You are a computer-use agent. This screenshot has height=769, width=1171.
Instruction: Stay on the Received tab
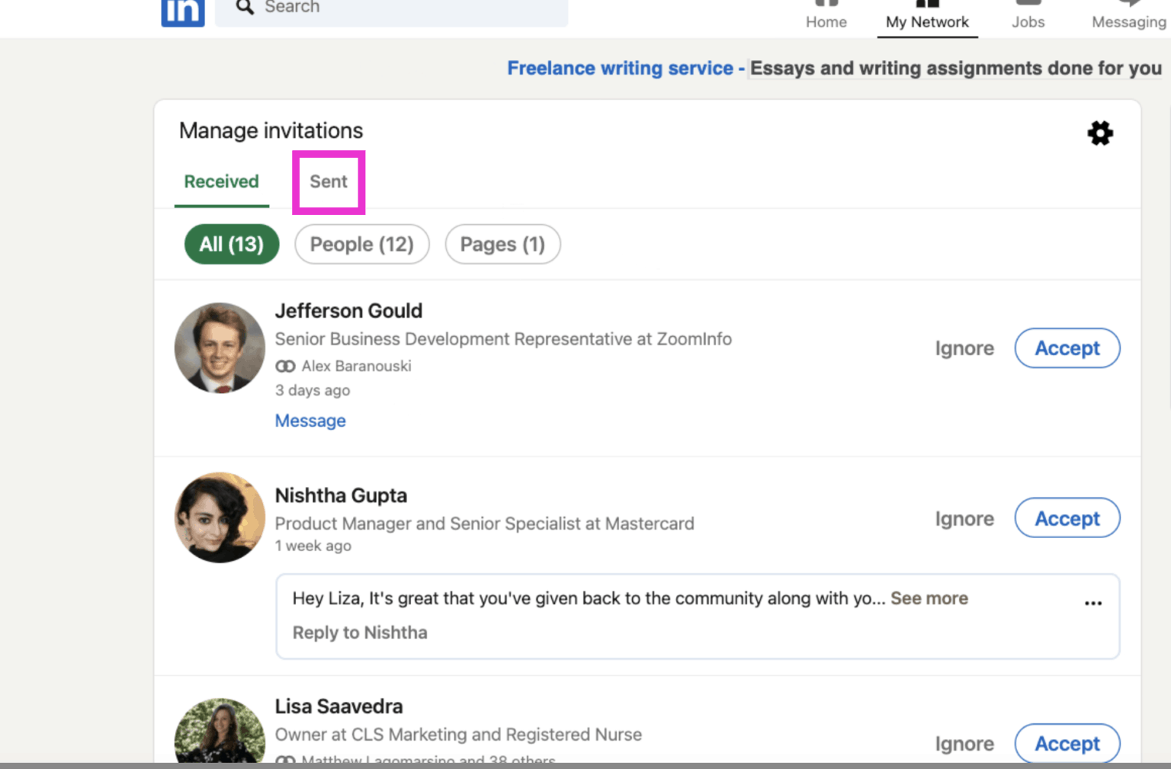point(221,182)
